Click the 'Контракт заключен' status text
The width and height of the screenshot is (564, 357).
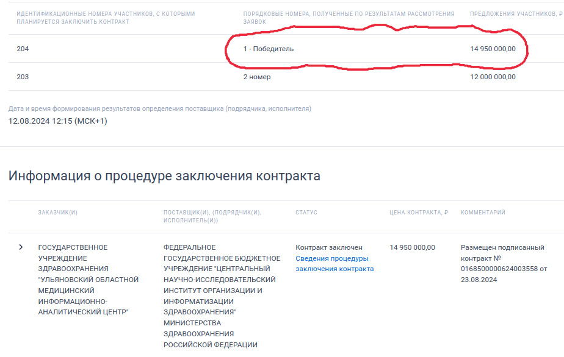click(329, 247)
